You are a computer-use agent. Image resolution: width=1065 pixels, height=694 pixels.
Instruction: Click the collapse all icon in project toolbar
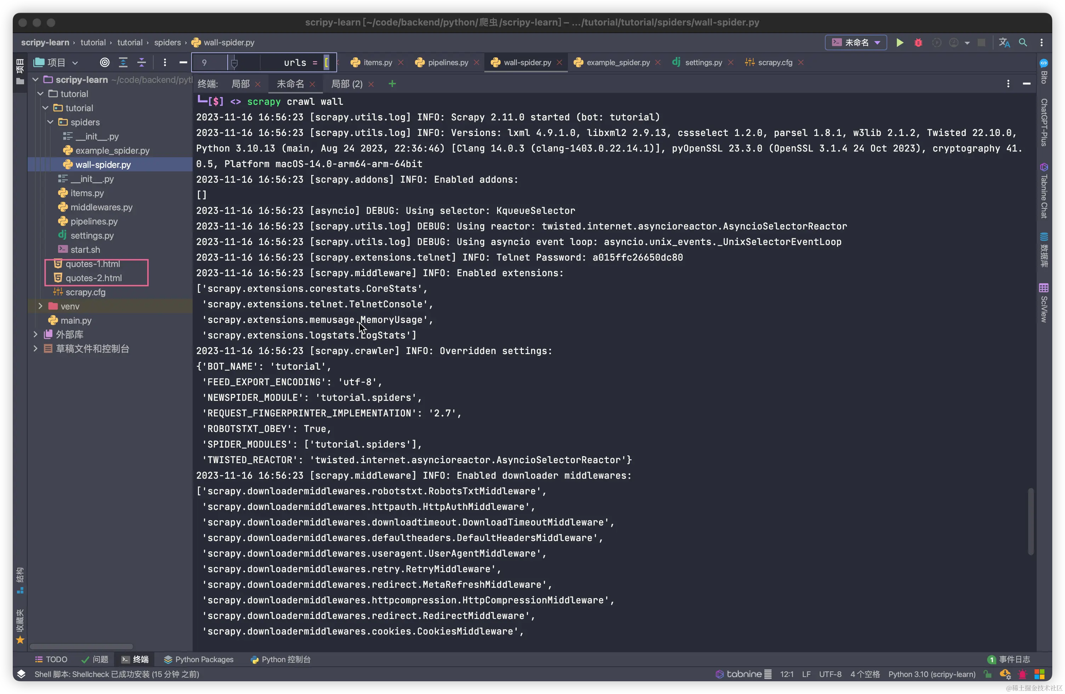point(141,62)
